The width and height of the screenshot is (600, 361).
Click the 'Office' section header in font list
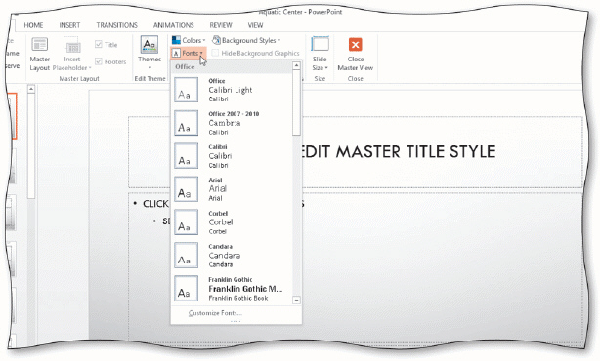point(185,67)
